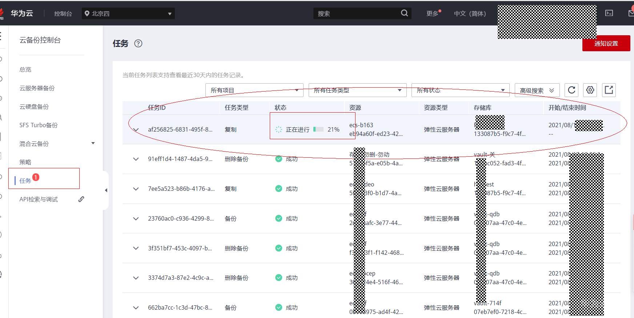Screen dimensions: 634x318
Task: Open the 所有状态 filter dropdown
Action: [x=461, y=90]
